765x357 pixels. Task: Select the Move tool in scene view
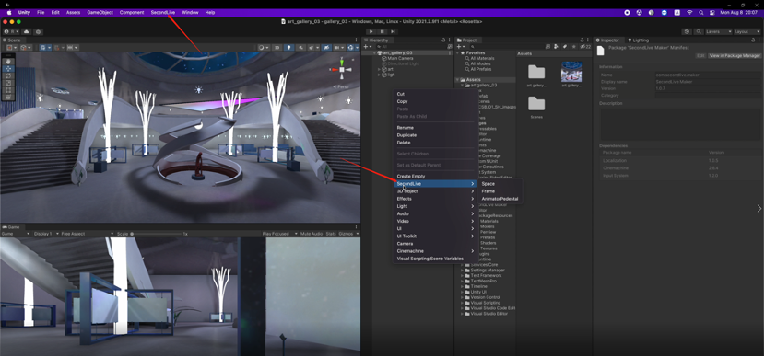pyautogui.click(x=7, y=69)
